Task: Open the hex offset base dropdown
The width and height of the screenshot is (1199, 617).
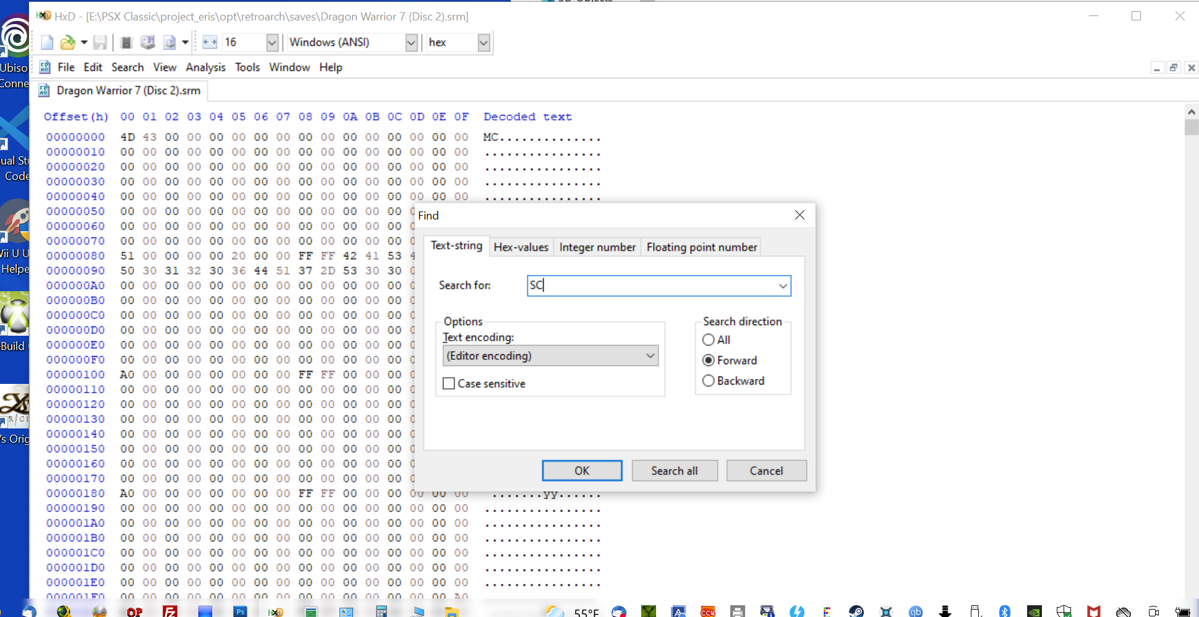Action: (484, 42)
